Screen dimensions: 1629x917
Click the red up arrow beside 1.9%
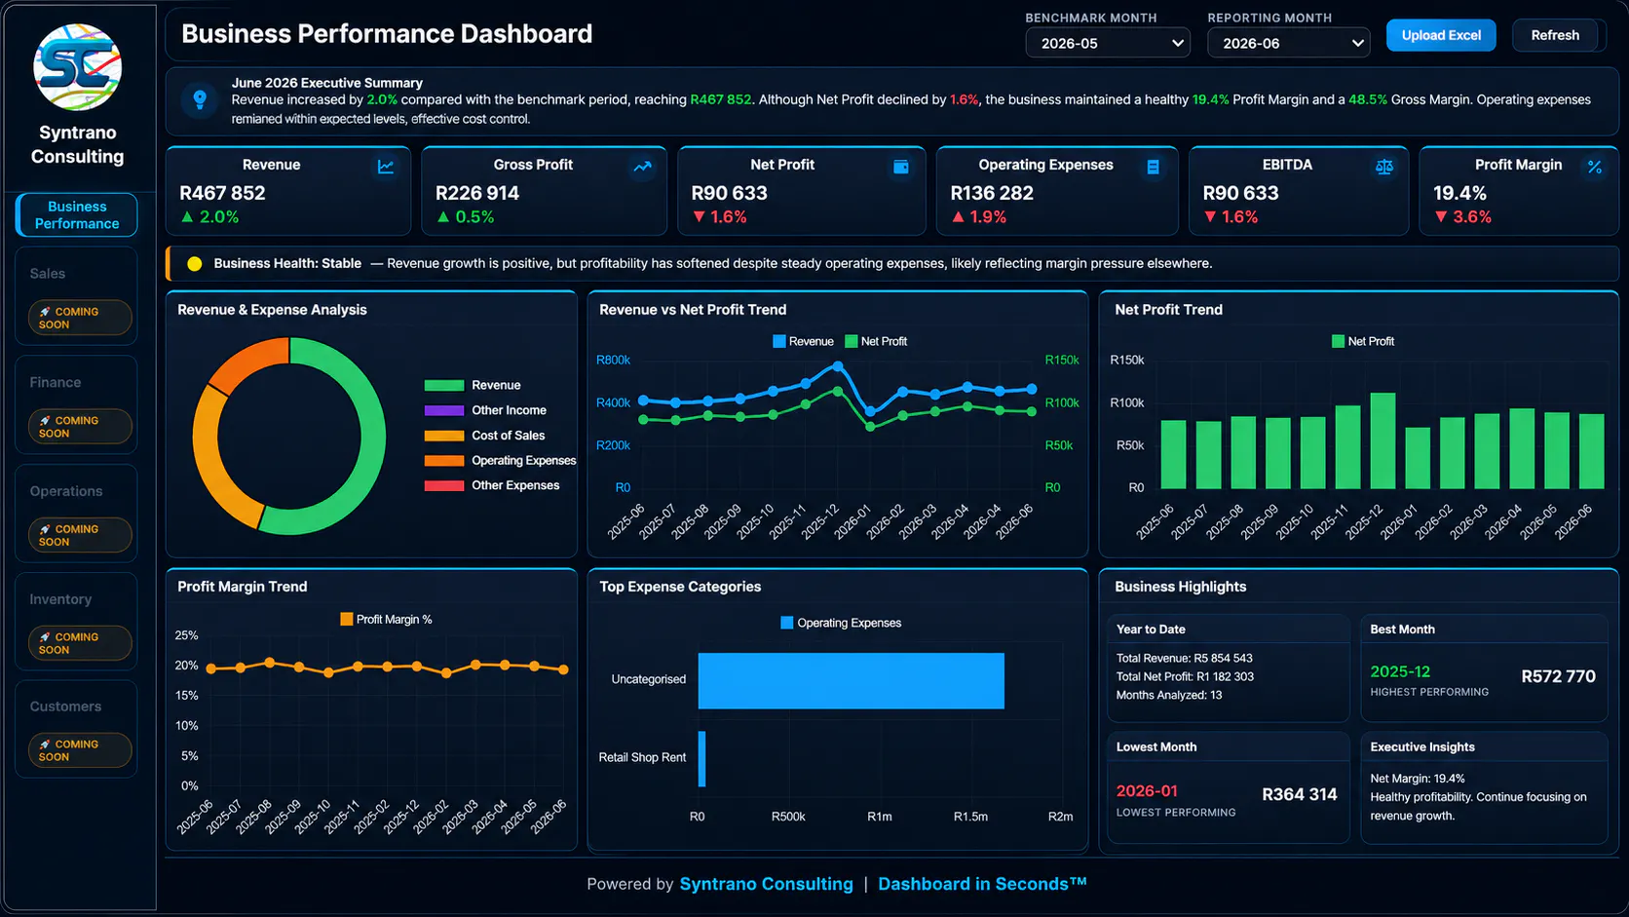[x=958, y=216]
